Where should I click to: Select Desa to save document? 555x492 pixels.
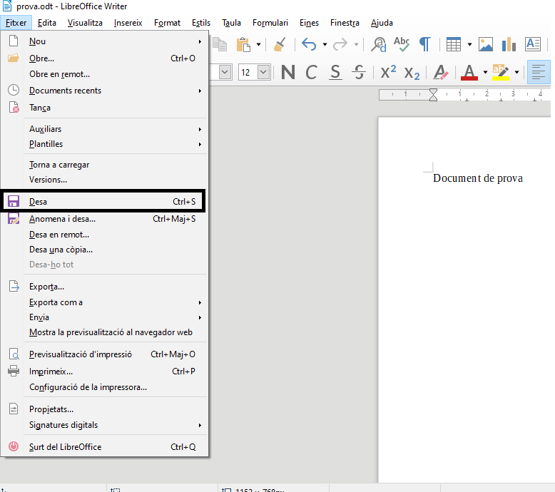coord(103,202)
